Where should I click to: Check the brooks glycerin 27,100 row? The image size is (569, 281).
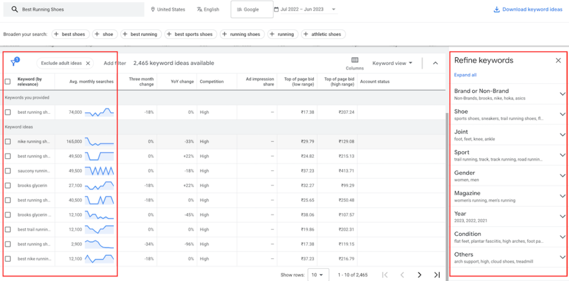pos(8,185)
